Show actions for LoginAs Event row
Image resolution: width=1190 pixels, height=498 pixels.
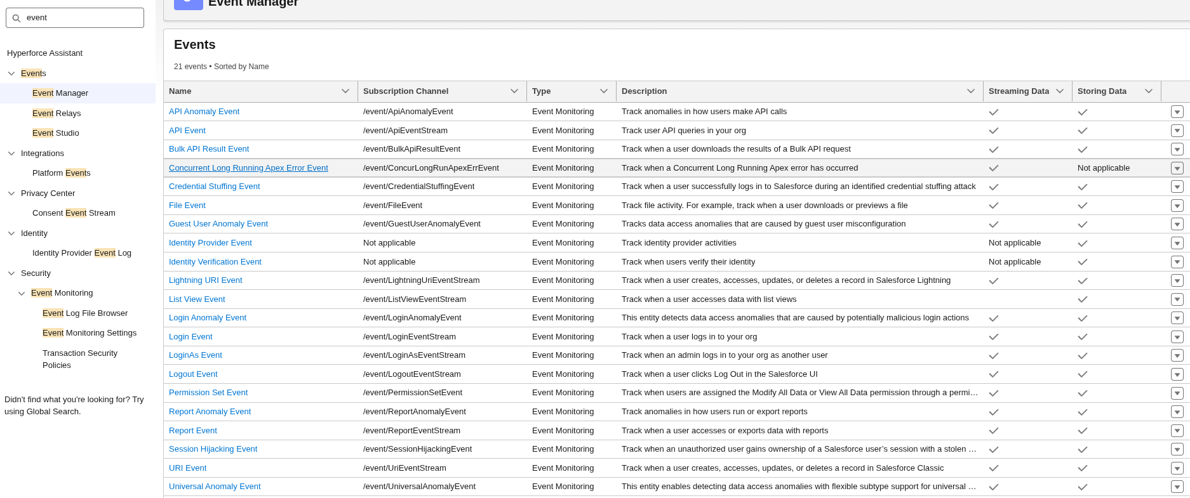click(1177, 355)
